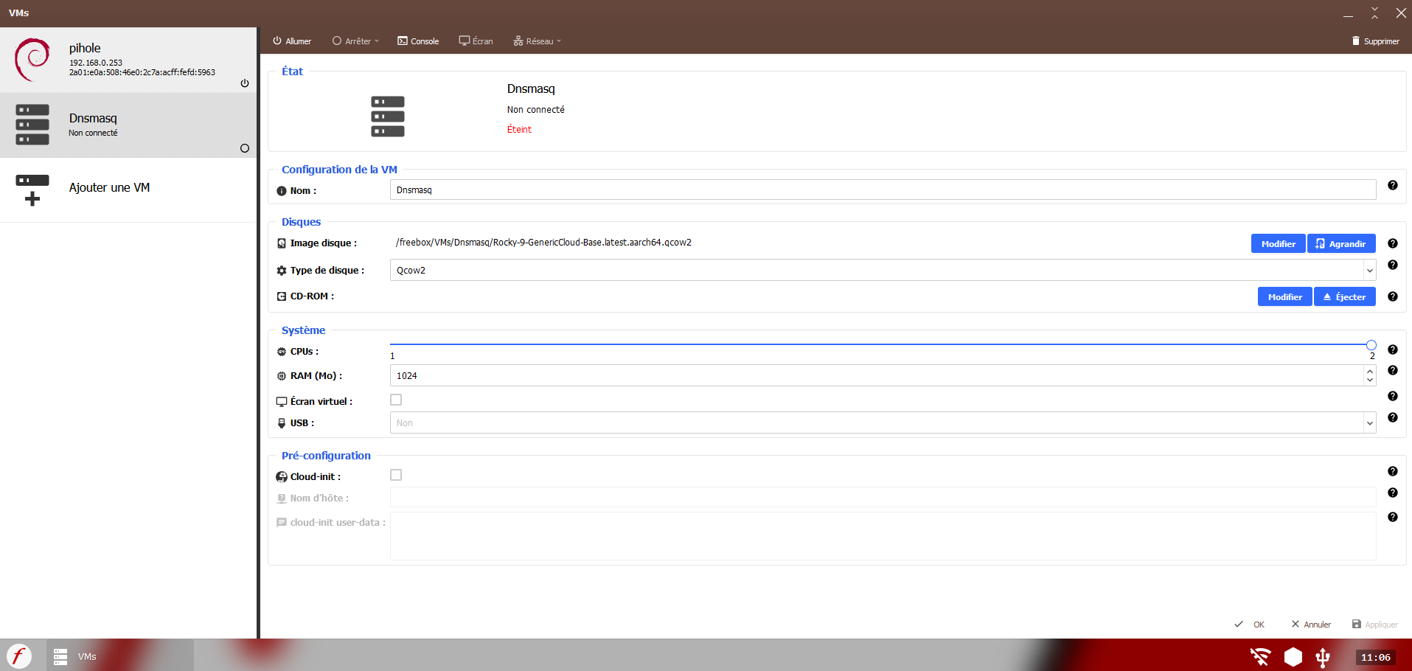The width and height of the screenshot is (1412, 671).
Task: Open the Type de disque dropdown
Action: click(1368, 270)
